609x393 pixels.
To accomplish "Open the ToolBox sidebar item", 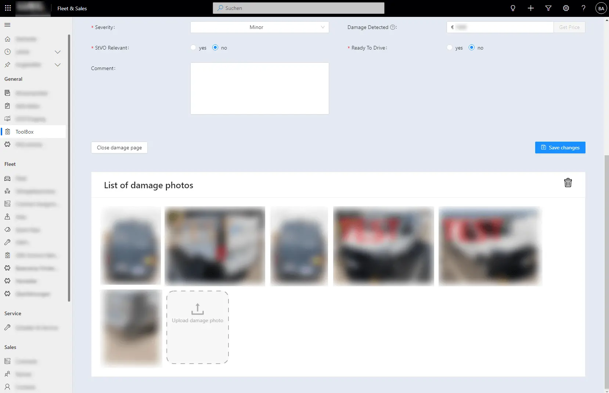I will click(x=24, y=132).
